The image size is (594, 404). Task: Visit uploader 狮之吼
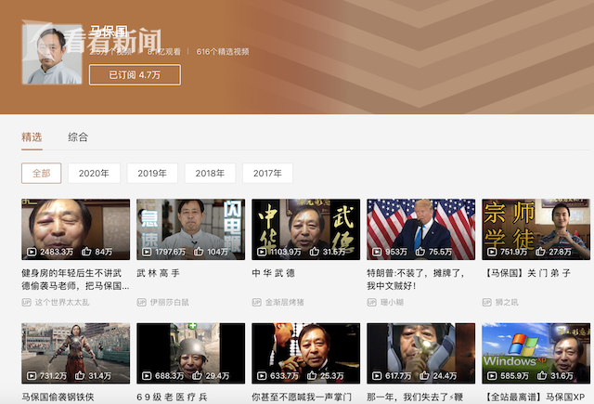507,302
